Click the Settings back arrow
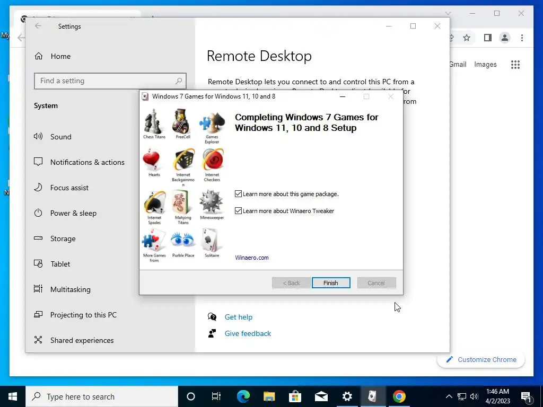The image size is (543, 407). pos(38,26)
